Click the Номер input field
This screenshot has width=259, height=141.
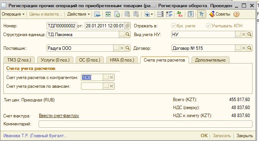click(62, 26)
